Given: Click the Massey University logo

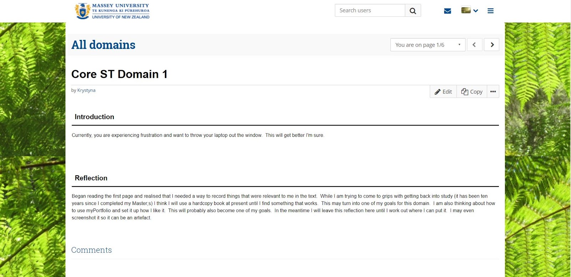Looking at the screenshot, I should tap(112, 11).
